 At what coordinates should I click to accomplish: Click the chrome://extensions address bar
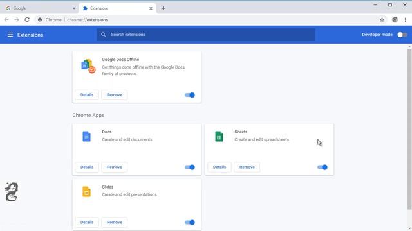tap(211, 20)
